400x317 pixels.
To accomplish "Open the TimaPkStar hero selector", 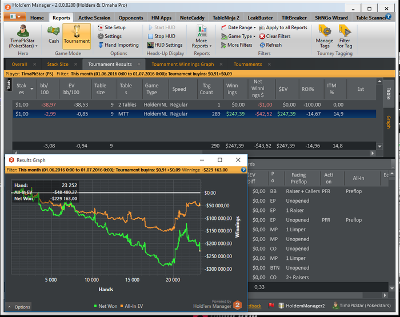I will coord(23,37).
